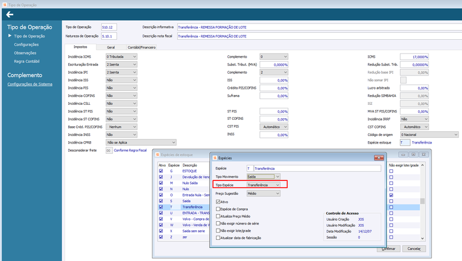Enable Atualizar data de fabricação checkbox
Viewport: 462px width, 261px height.
point(217,237)
